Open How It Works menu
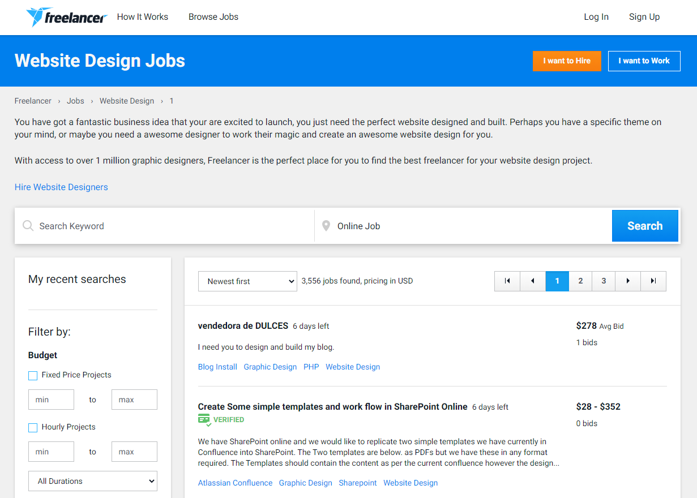 tap(143, 17)
